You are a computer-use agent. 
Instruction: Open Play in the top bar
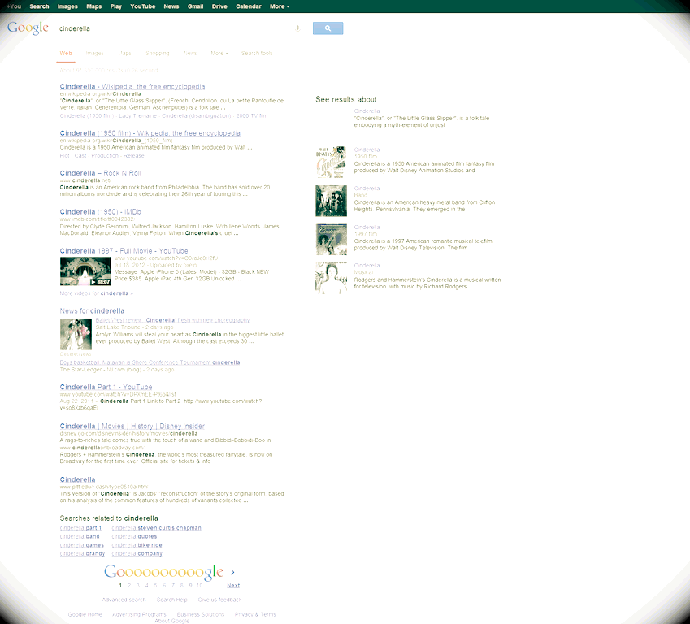coord(115,6)
